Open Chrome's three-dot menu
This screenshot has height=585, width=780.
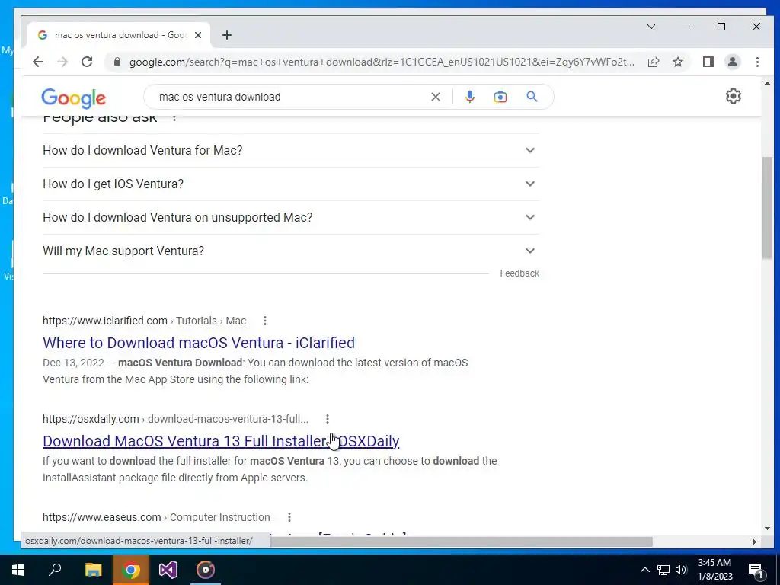point(757,62)
